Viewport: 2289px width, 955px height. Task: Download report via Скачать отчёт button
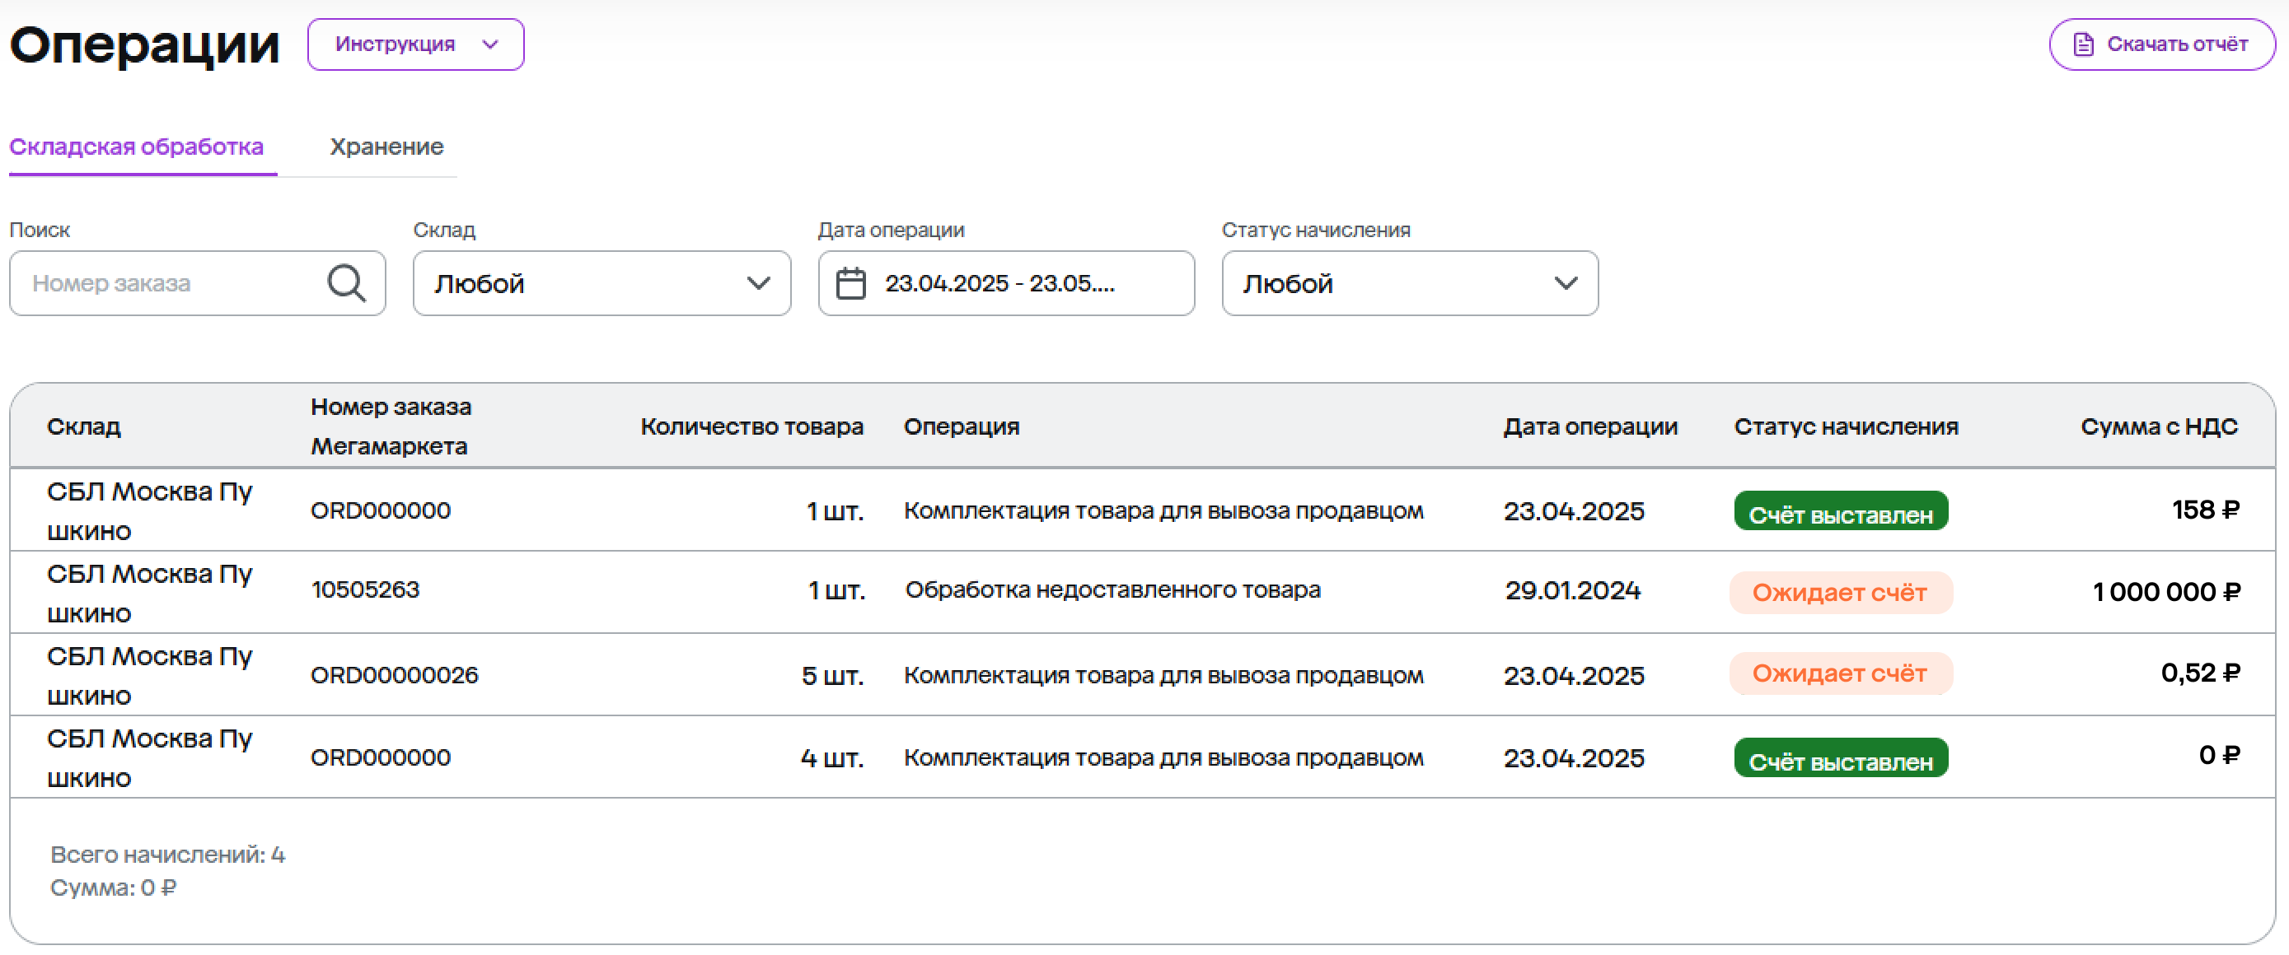[2161, 44]
